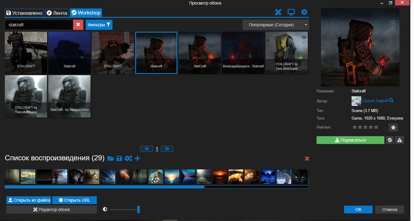The width and height of the screenshot is (414, 221).
Task: Switch to the Лента tab
Action: click(x=57, y=13)
